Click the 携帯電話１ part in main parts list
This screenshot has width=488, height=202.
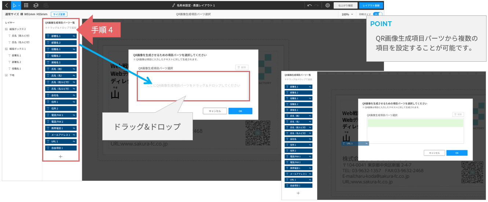(x=61, y=128)
